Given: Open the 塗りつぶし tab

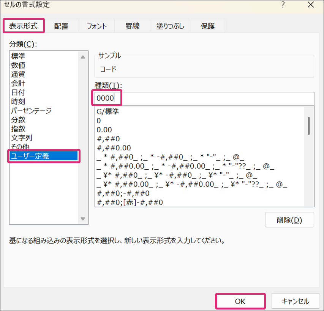Looking at the screenshot, I should pyautogui.click(x=171, y=26).
